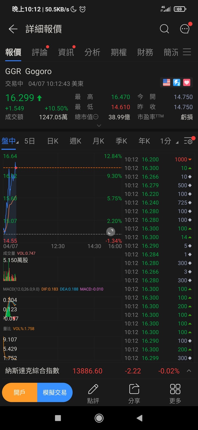Open chart settings gear icon
Viewport: 198px width, 430px height.
(x=188, y=141)
